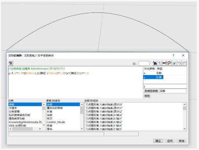
Task: Click dictionary list scroll down arrow
Action: (x=44, y=125)
